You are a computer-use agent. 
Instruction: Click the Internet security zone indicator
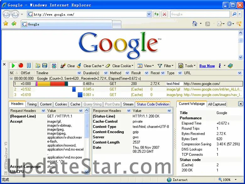pos(177,180)
